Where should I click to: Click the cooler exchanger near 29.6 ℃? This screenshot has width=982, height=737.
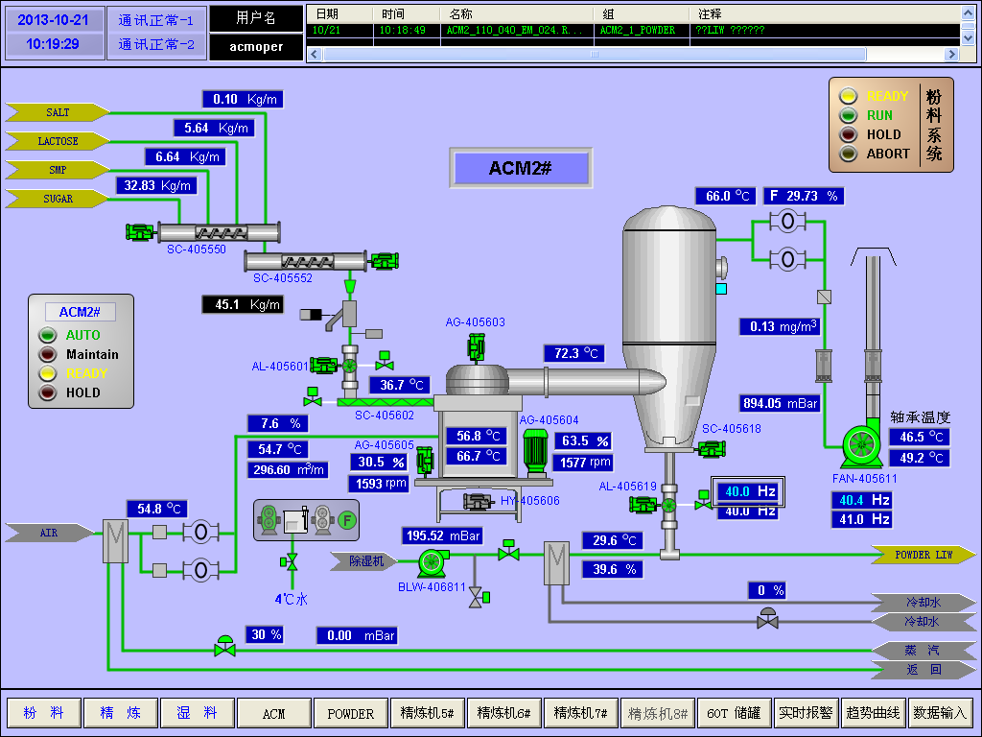556,563
